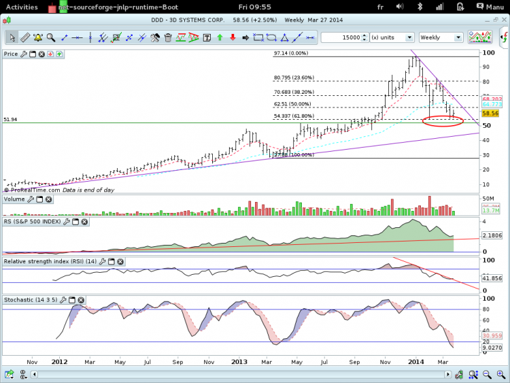The width and height of the screenshot is (510, 383).
Task: Open Price panel wrench settings
Action: [24, 54]
